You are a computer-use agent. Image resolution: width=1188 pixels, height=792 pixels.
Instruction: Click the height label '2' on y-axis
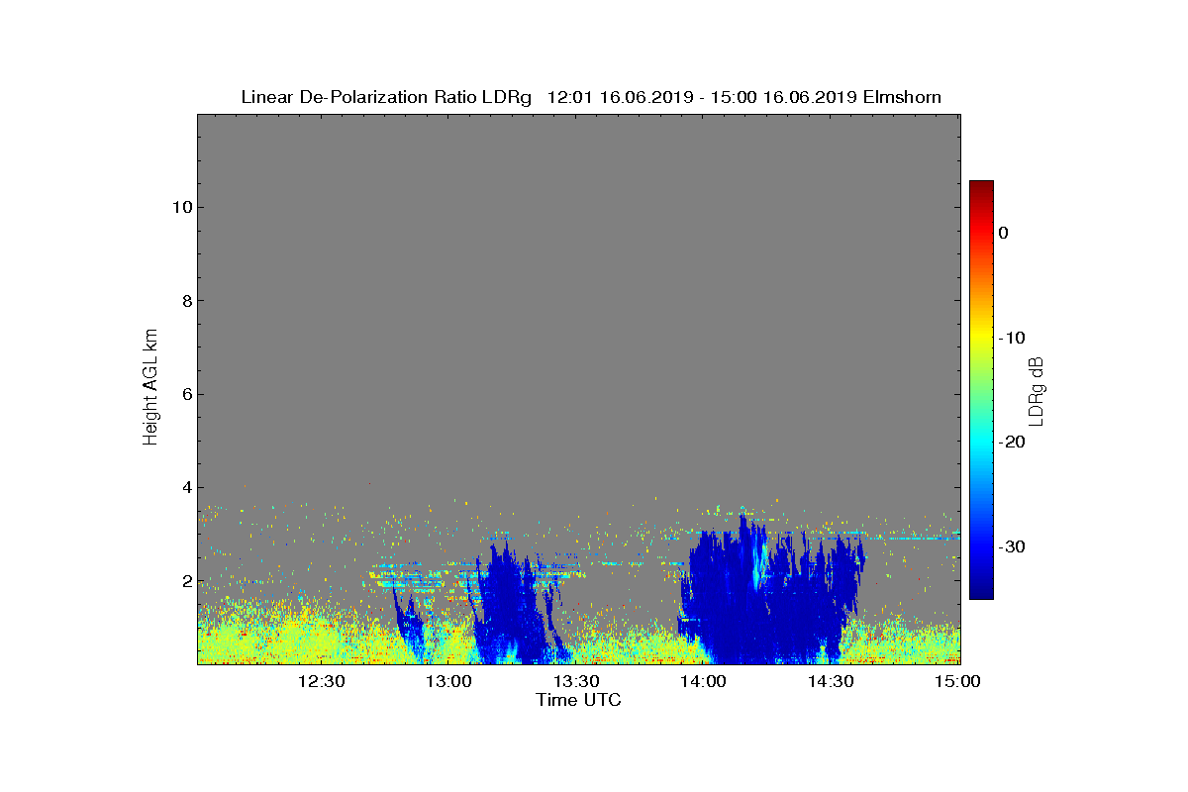pos(185,581)
